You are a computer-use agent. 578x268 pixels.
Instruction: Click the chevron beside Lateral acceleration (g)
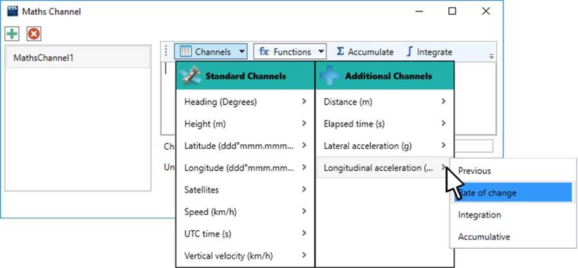tap(444, 146)
